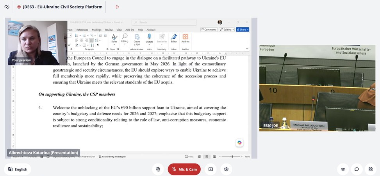The width and height of the screenshot is (380, 176).
Task: Click the EESC JDE room video feed
Action: point(317,88)
